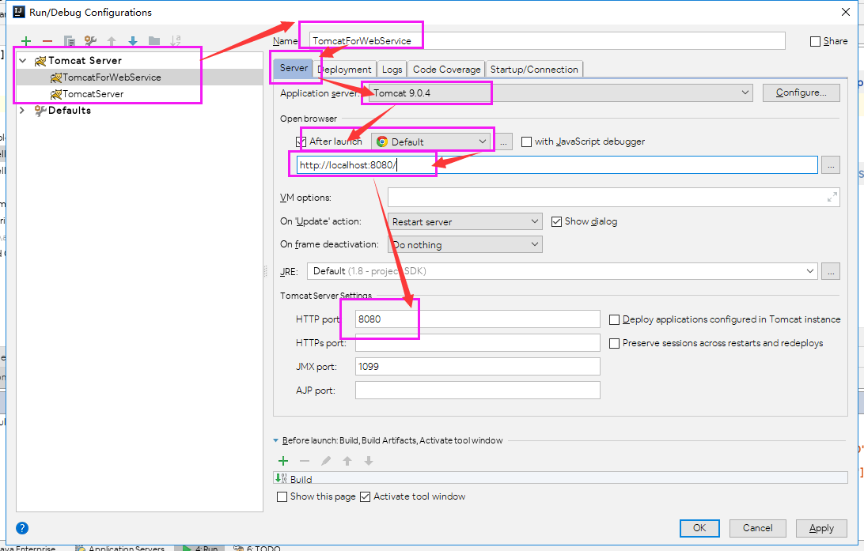Open the help question mark icon
The height and width of the screenshot is (551, 864).
(22, 528)
